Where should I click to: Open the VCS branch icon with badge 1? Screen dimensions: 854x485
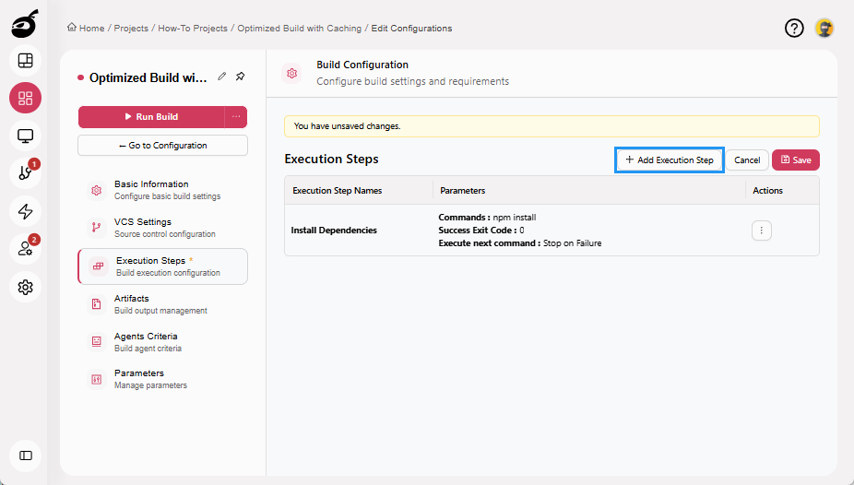tap(25, 173)
